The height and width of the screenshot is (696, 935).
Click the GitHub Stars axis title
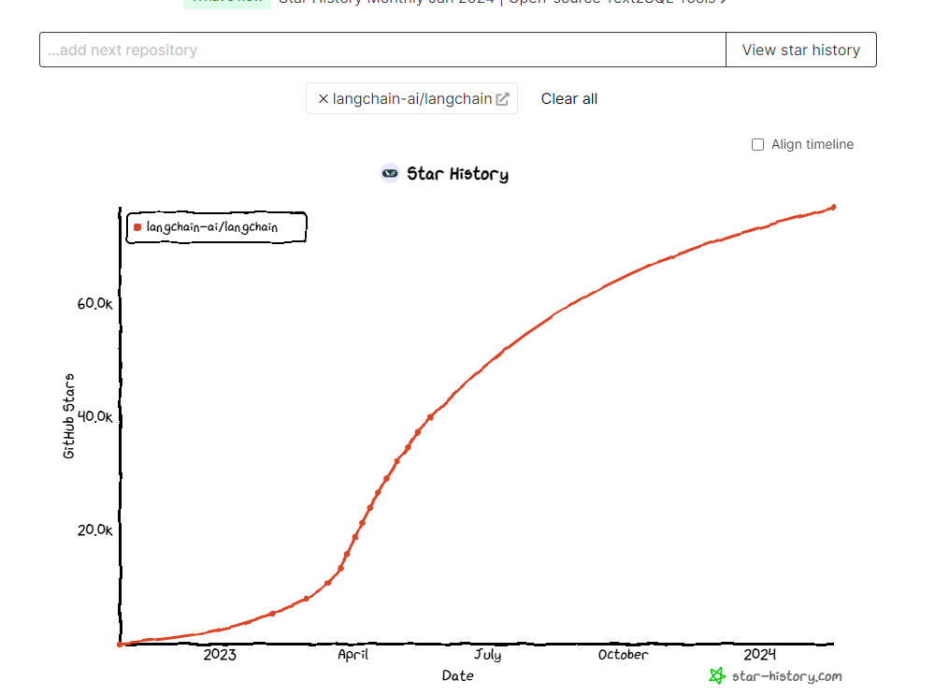[x=69, y=416]
